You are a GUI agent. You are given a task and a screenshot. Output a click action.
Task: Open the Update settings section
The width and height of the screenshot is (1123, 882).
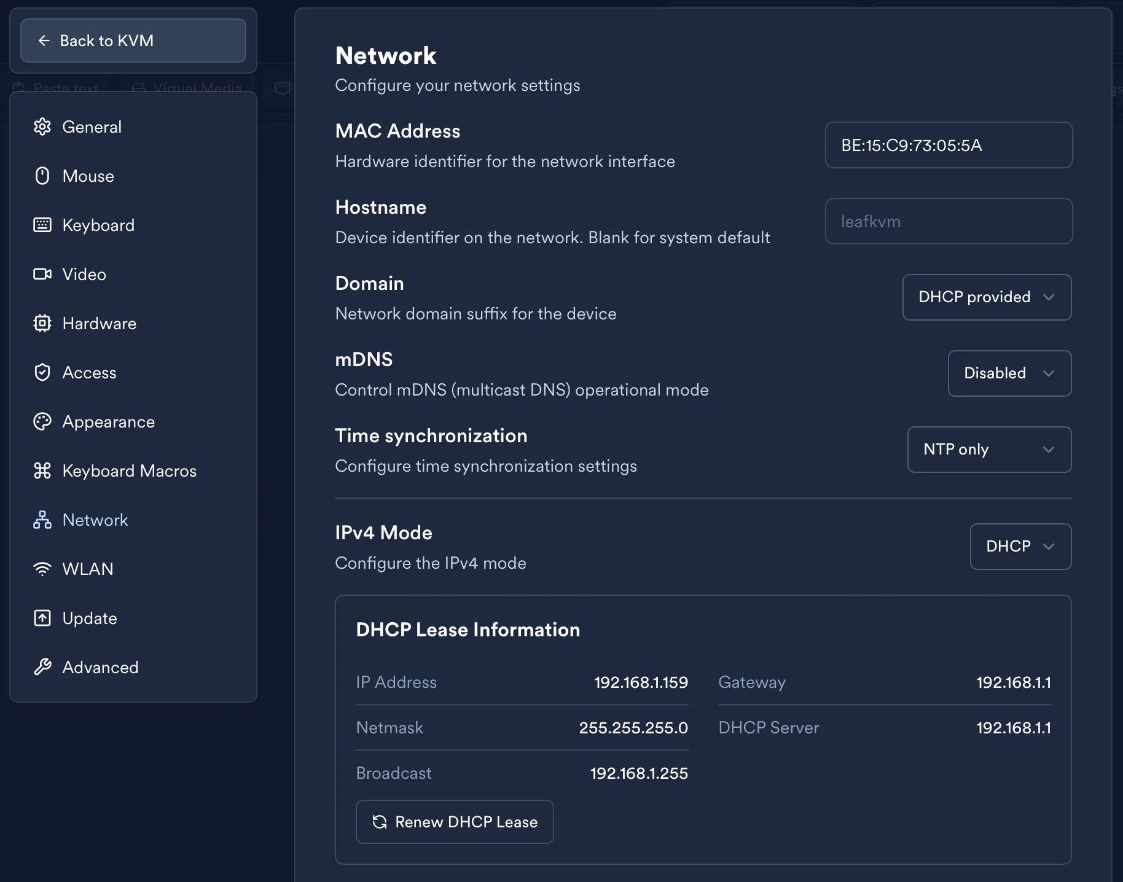coord(90,618)
